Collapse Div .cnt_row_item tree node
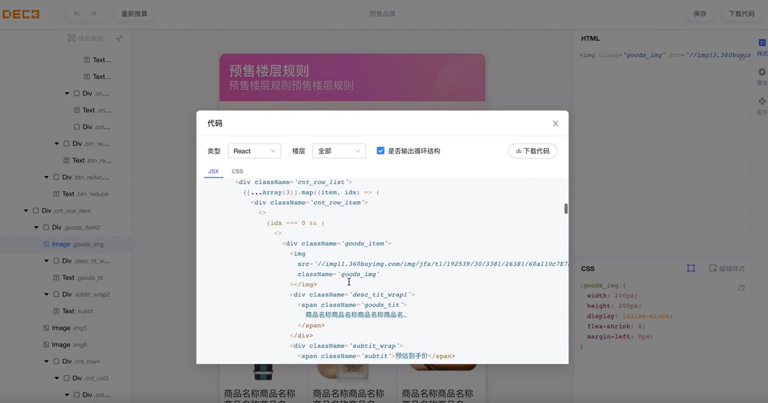This screenshot has width=768, height=403. tap(26, 211)
